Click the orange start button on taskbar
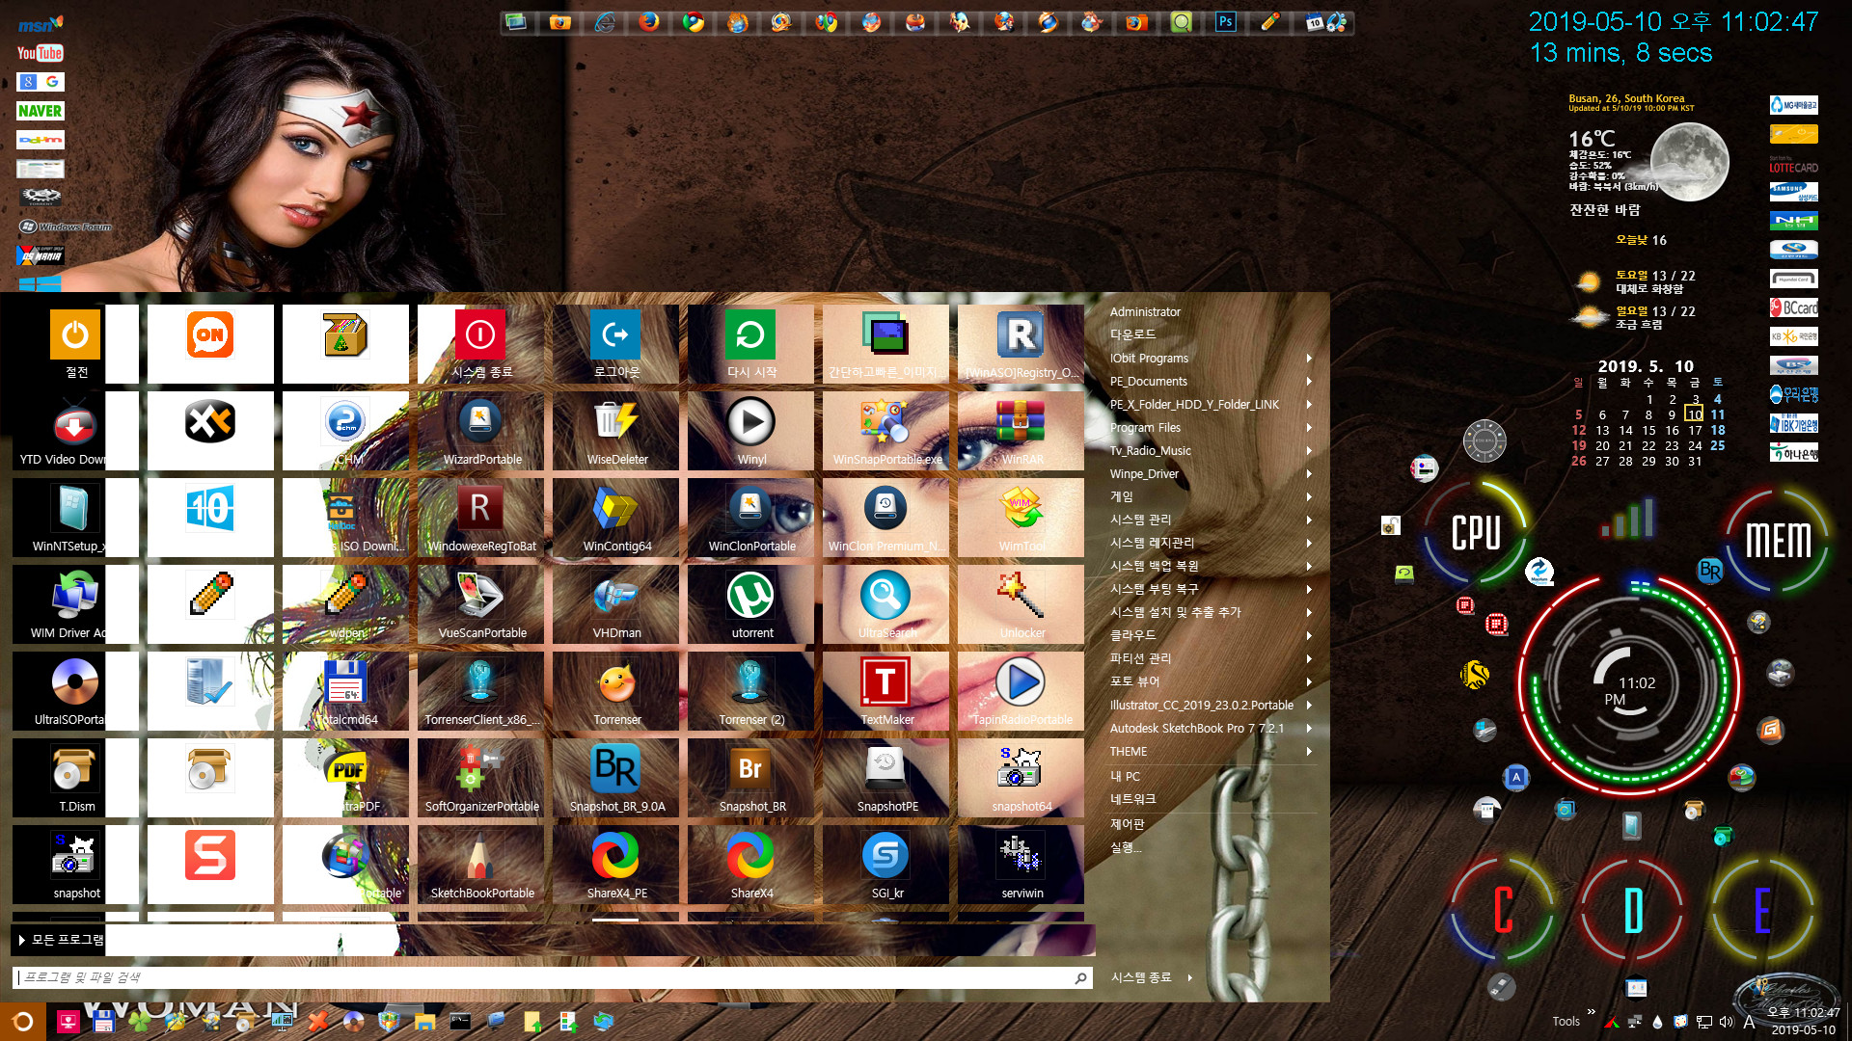The image size is (1852, 1041). pos(23,1022)
